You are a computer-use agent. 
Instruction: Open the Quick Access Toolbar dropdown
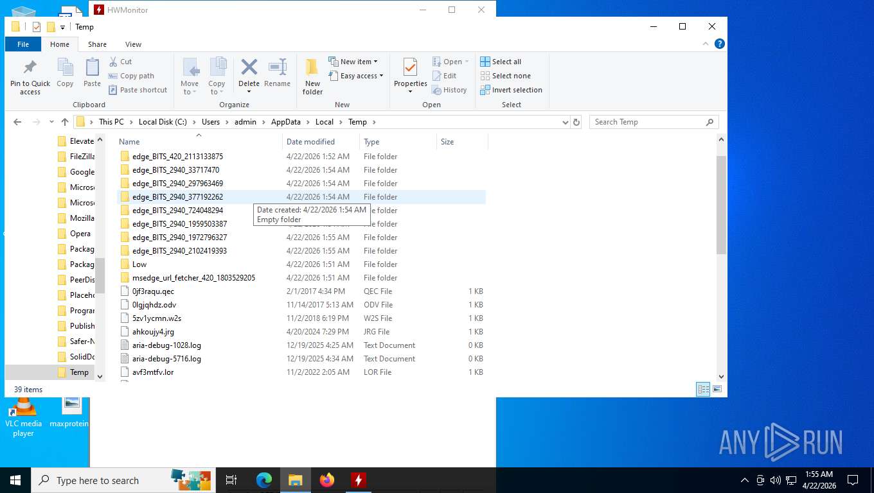pyautogui.click(x=62, y=27)
